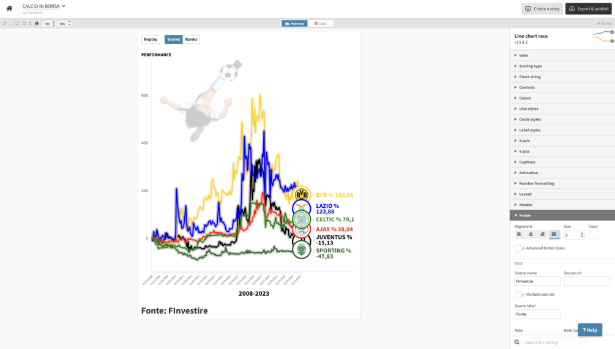Expand the X axis section
Screen dimensions: 615x349
click(562, 141)
